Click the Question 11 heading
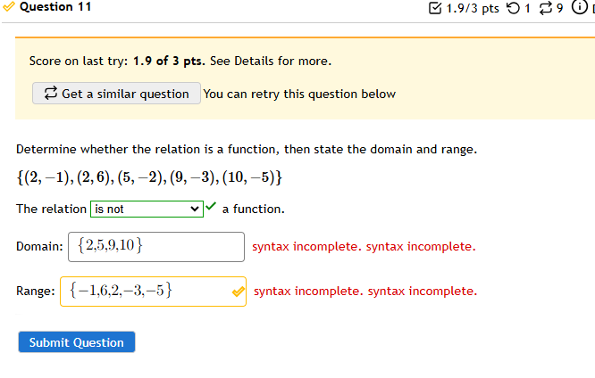595x378 pixels. point(55,7)
